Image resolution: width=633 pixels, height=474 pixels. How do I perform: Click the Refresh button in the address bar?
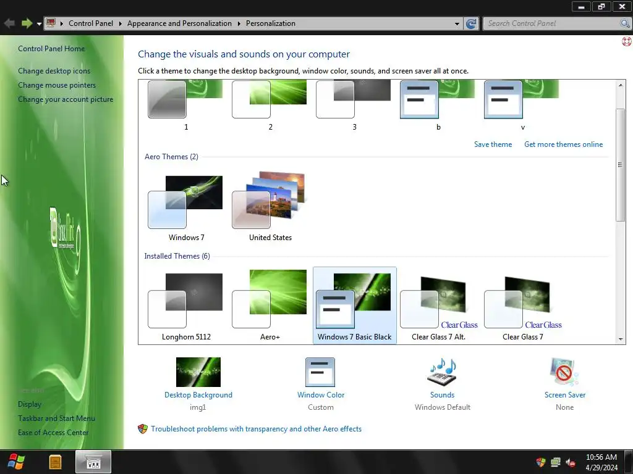[470, 24]
